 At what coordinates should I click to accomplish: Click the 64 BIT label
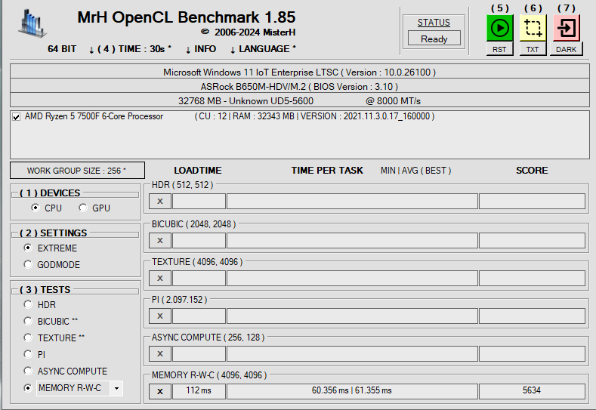point(62,49)
